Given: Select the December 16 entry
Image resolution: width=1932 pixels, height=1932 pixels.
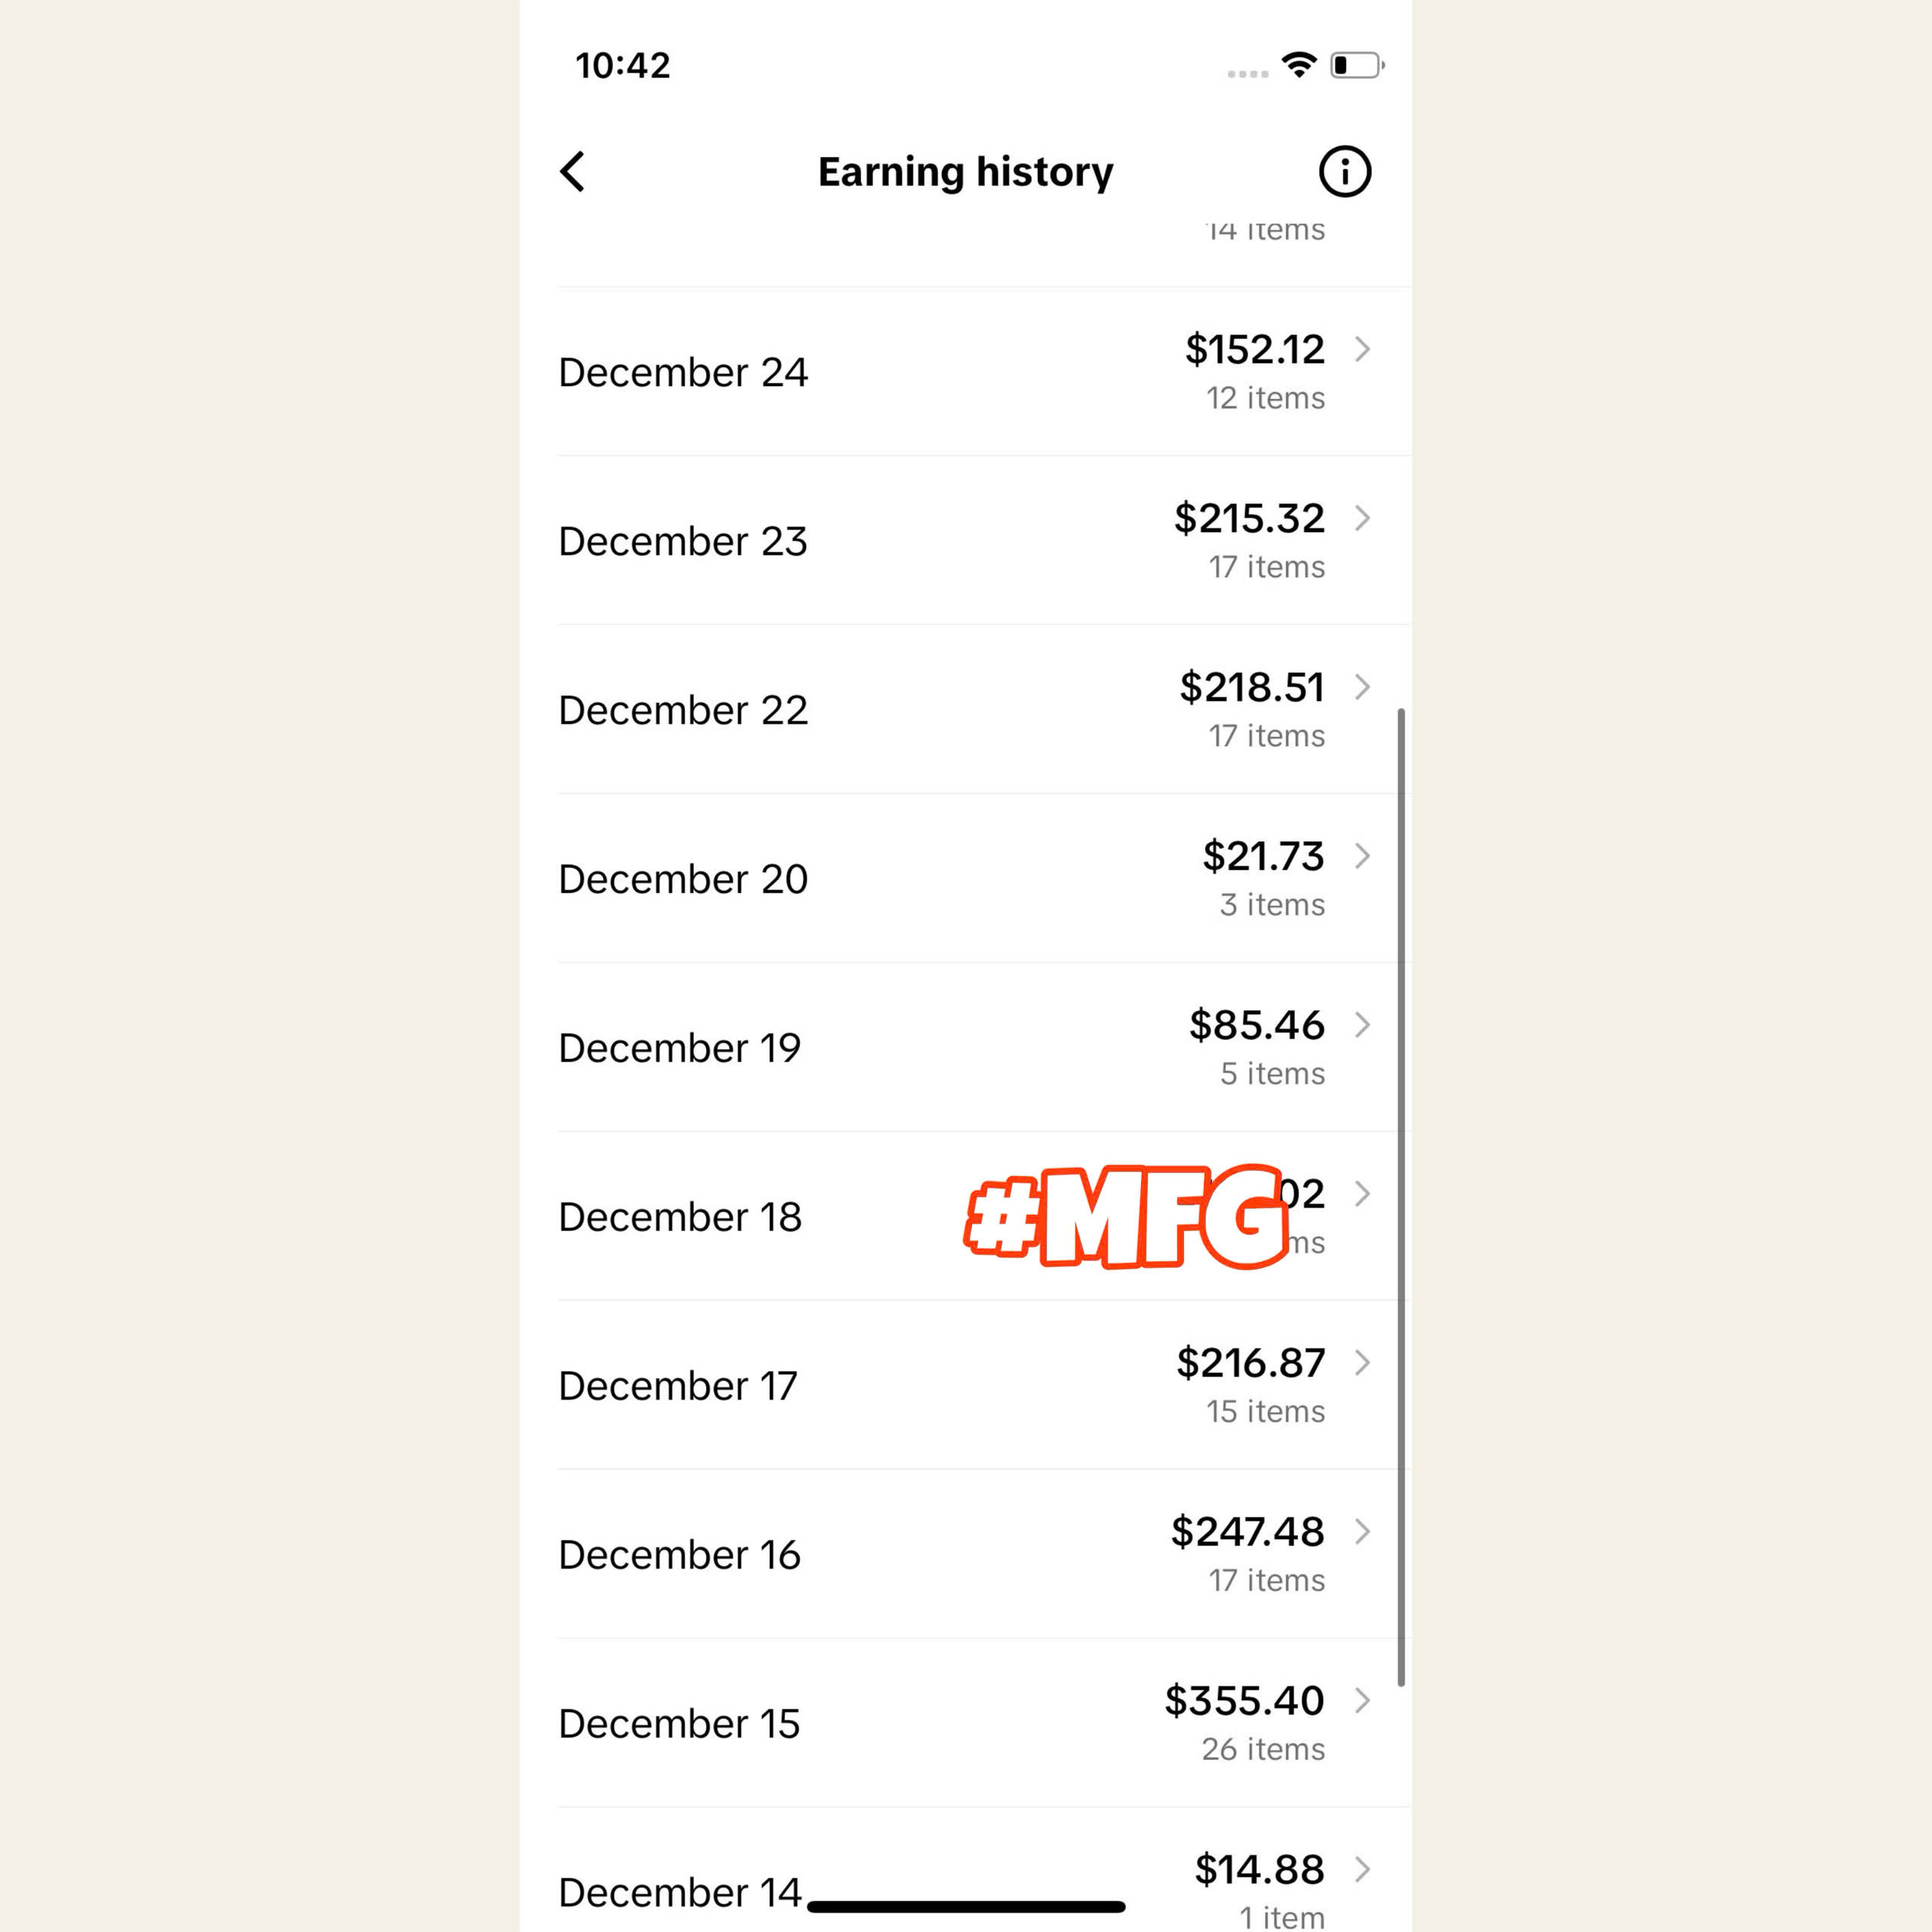Looking at the screenshot, I should pos(680,1555).
